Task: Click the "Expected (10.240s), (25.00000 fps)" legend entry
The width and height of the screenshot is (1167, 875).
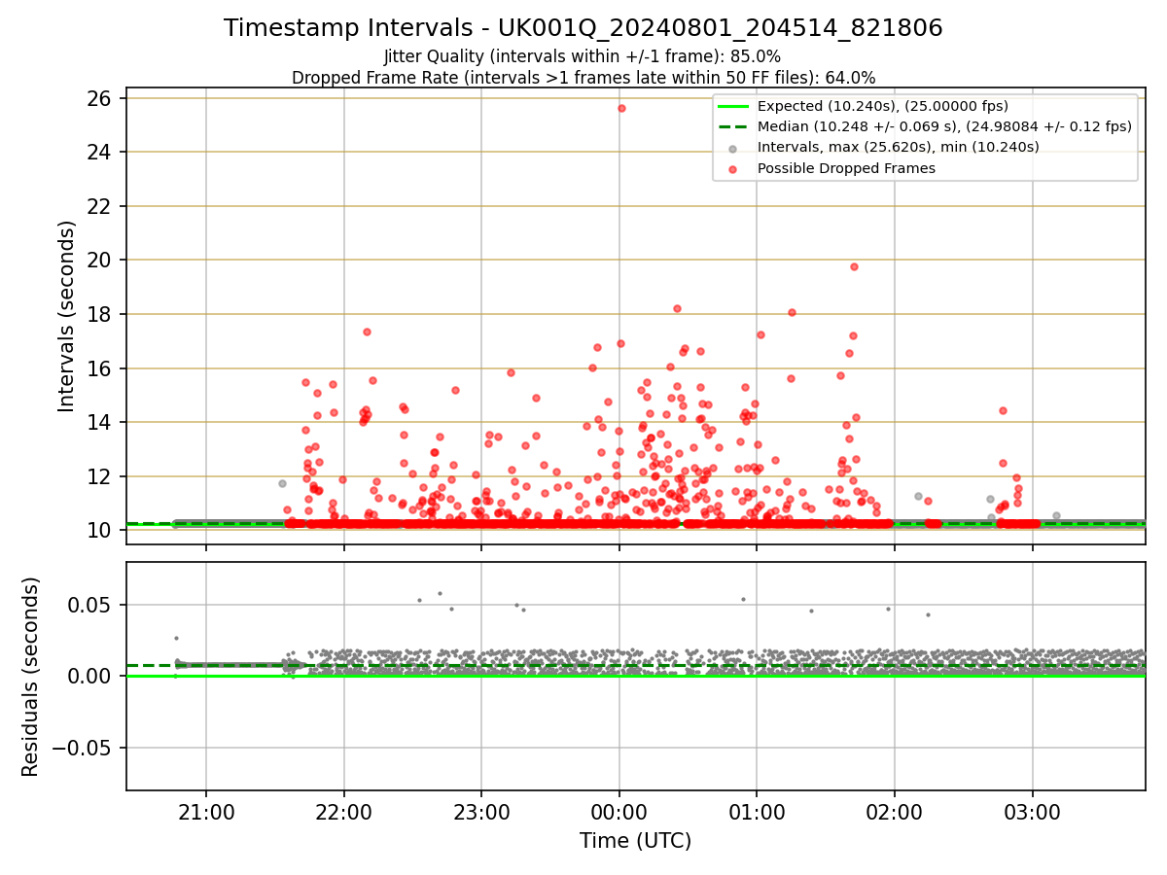Action: pyautogui.click(x=883, y=106)
